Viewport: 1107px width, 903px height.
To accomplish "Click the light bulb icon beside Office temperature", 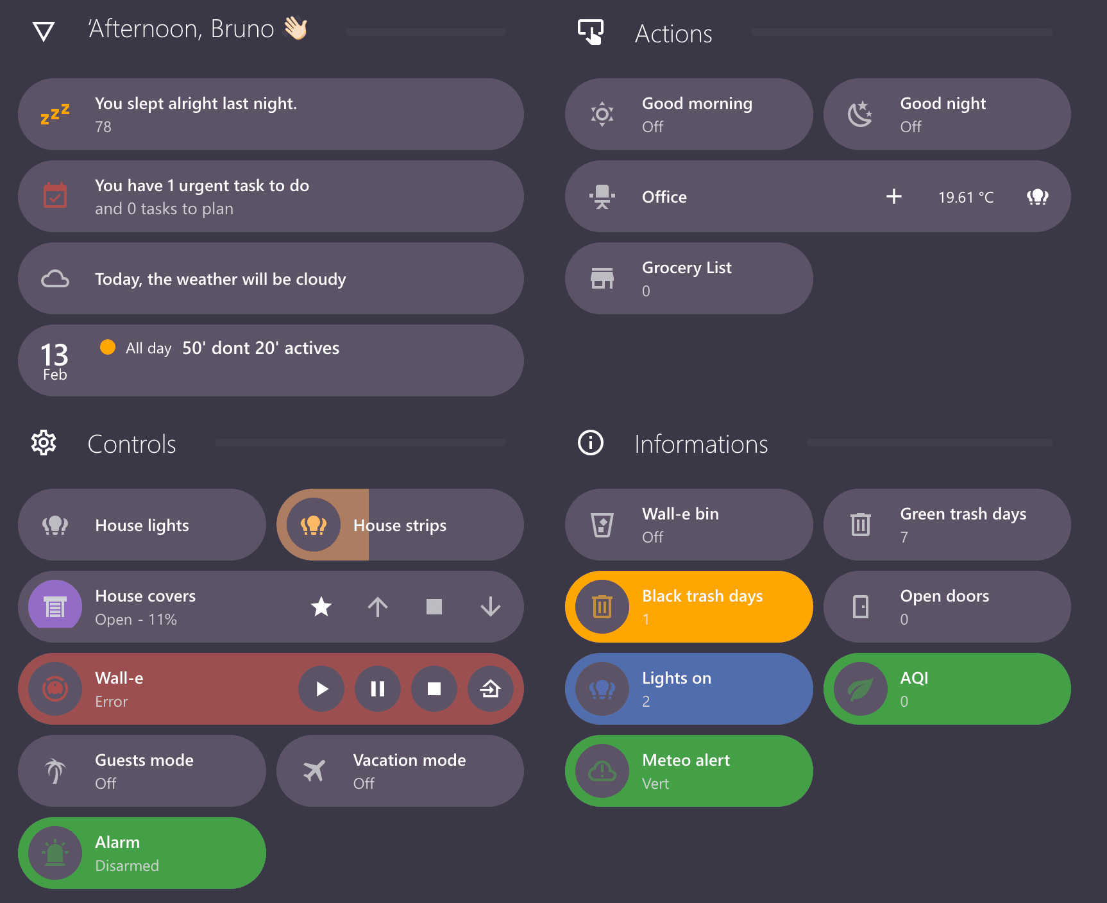I will (1038, 197).
